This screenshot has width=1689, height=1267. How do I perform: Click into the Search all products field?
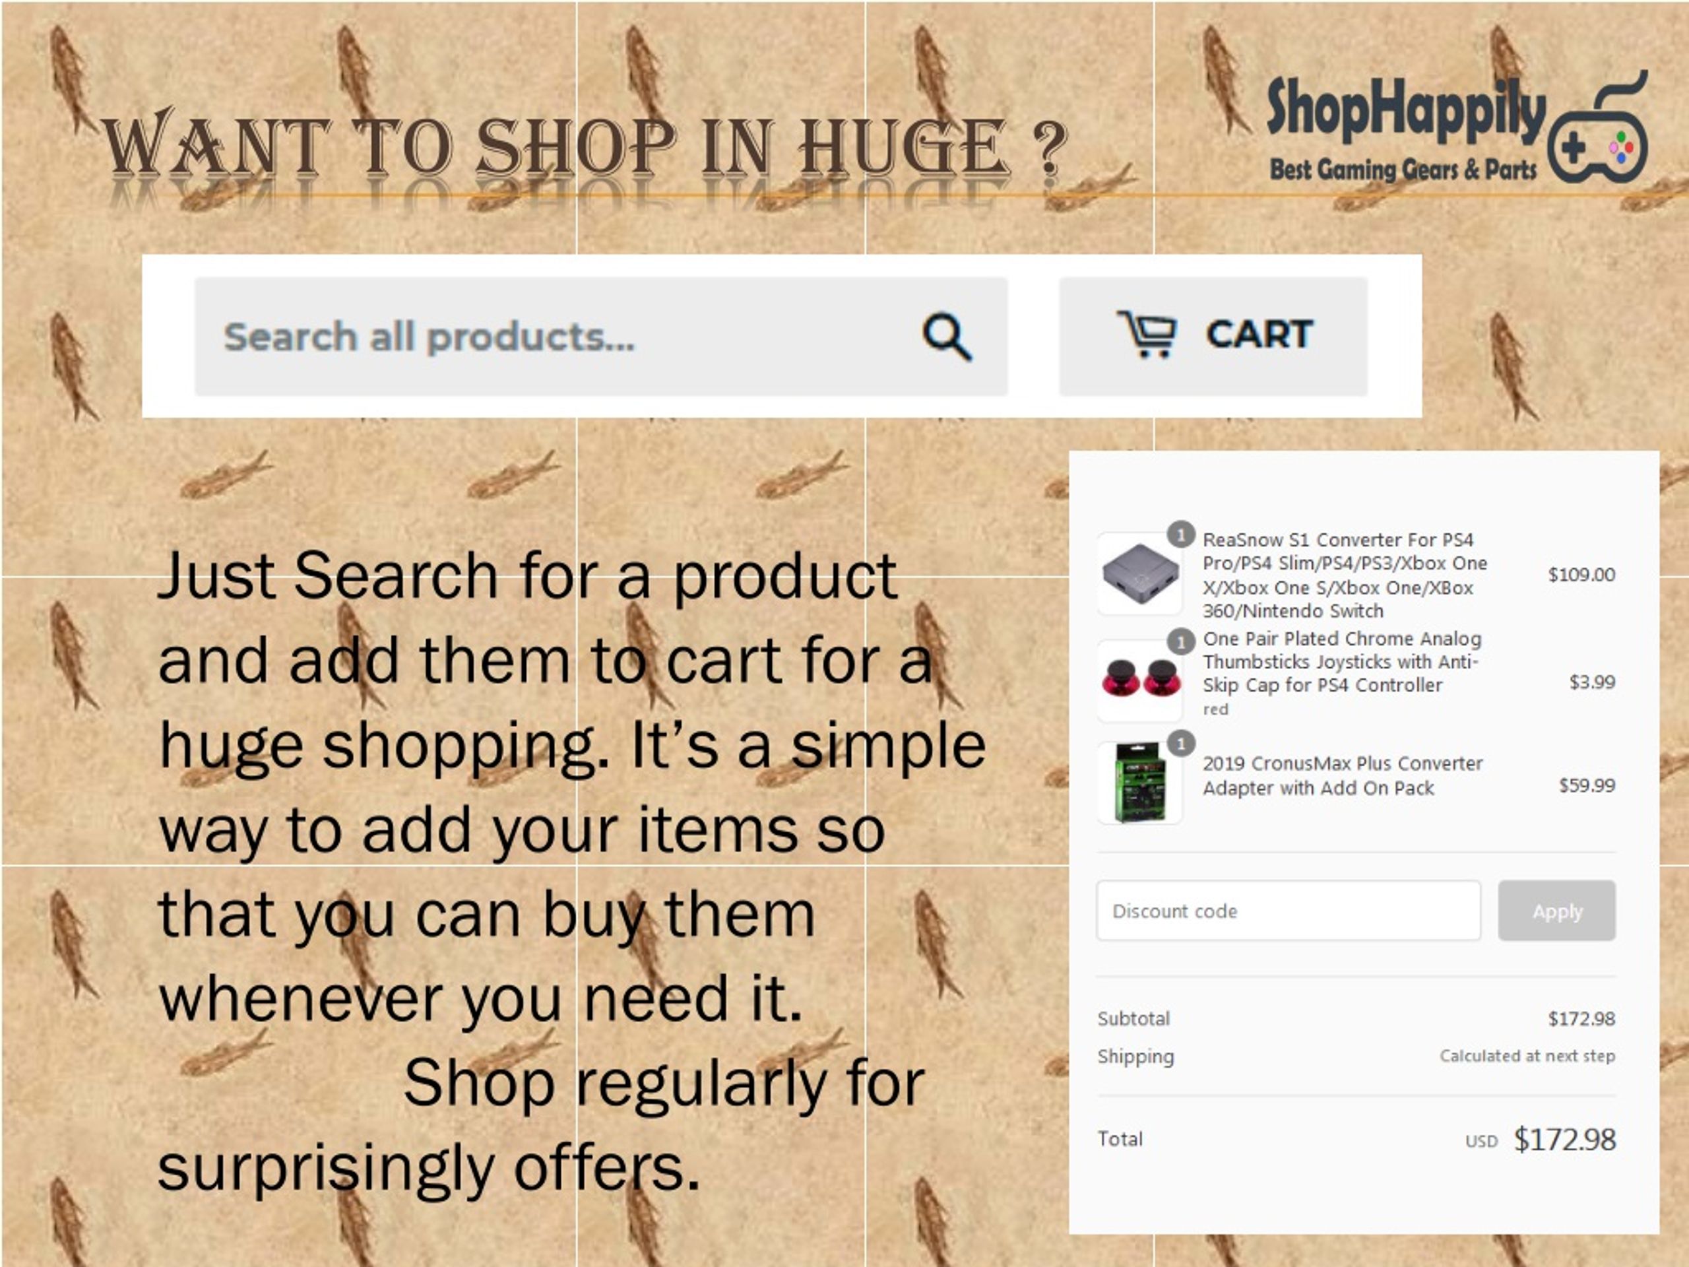point(601,337)
